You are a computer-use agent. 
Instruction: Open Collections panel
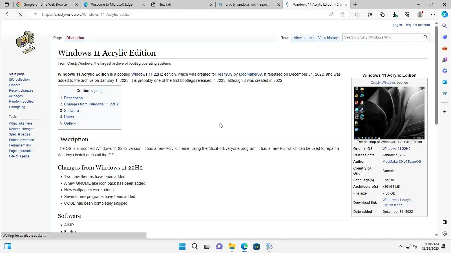[382, 14]
